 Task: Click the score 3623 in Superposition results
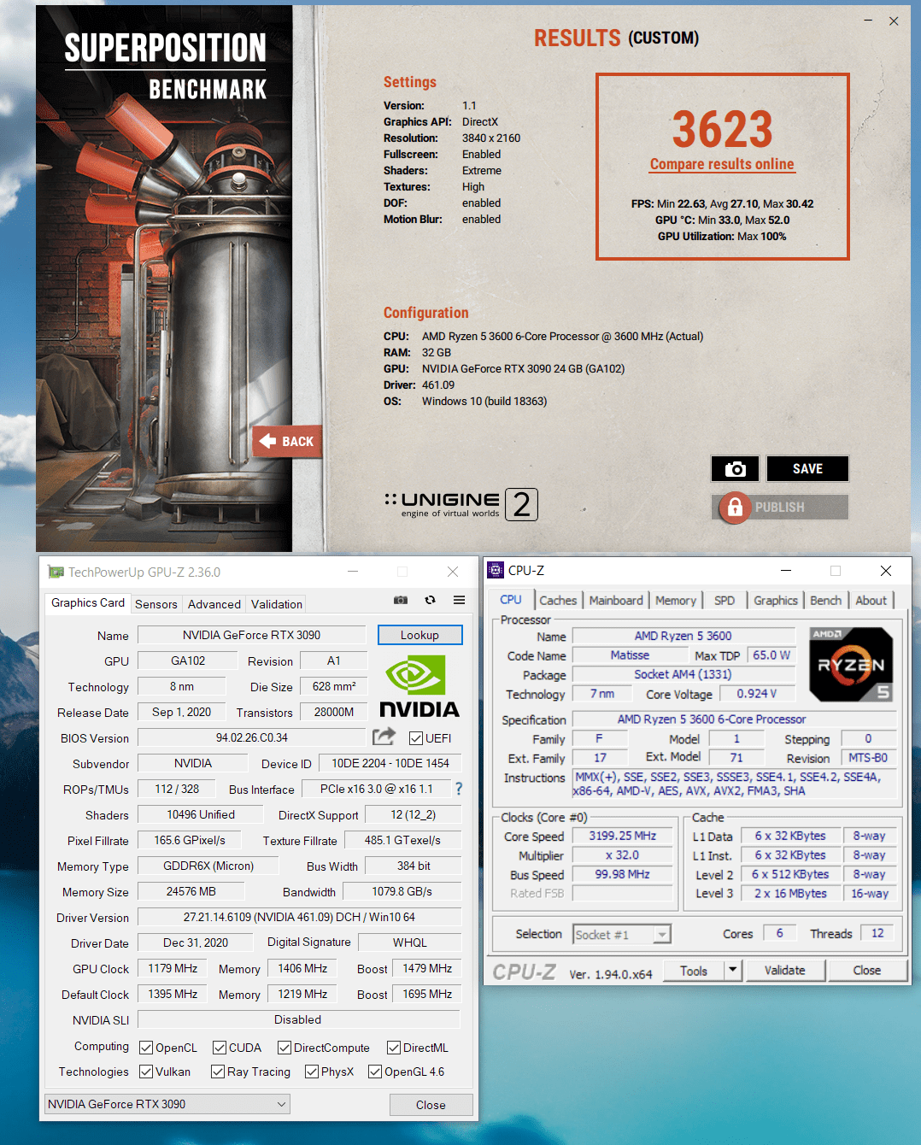[x=723, y=129]
